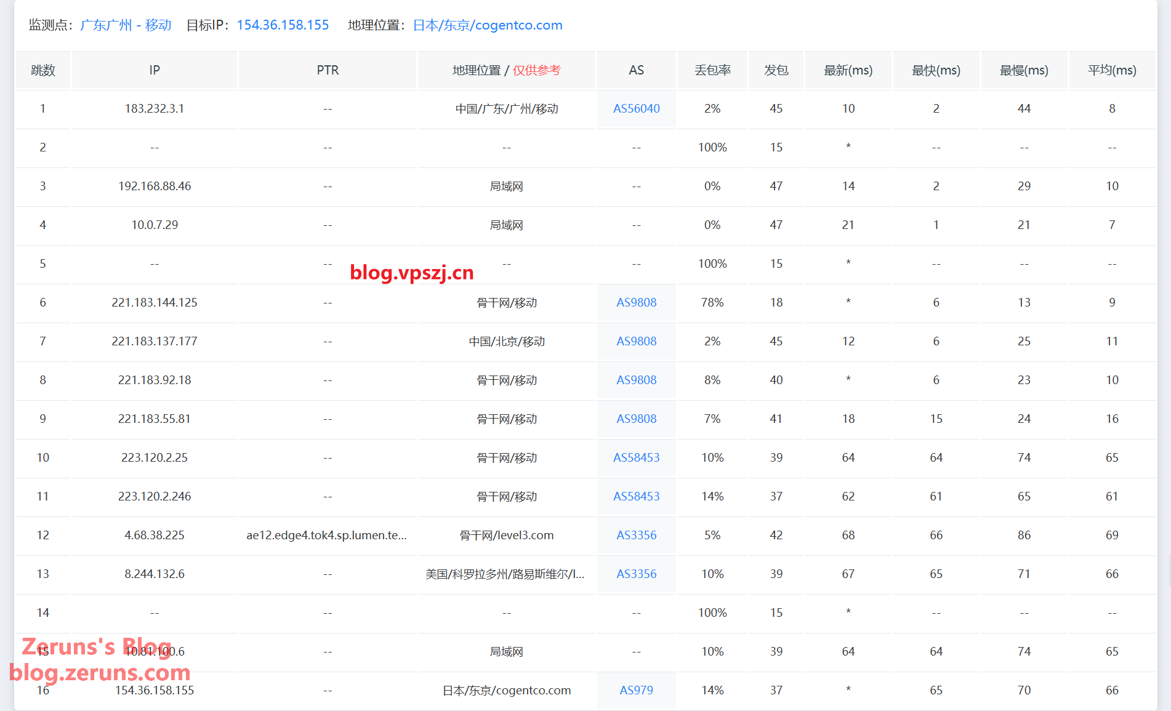Select the PTR ae12.edge4.tok4.sp.lumen.te... cell
Image resolution: width=1171 pixels, height=711 pixels.
326,536
